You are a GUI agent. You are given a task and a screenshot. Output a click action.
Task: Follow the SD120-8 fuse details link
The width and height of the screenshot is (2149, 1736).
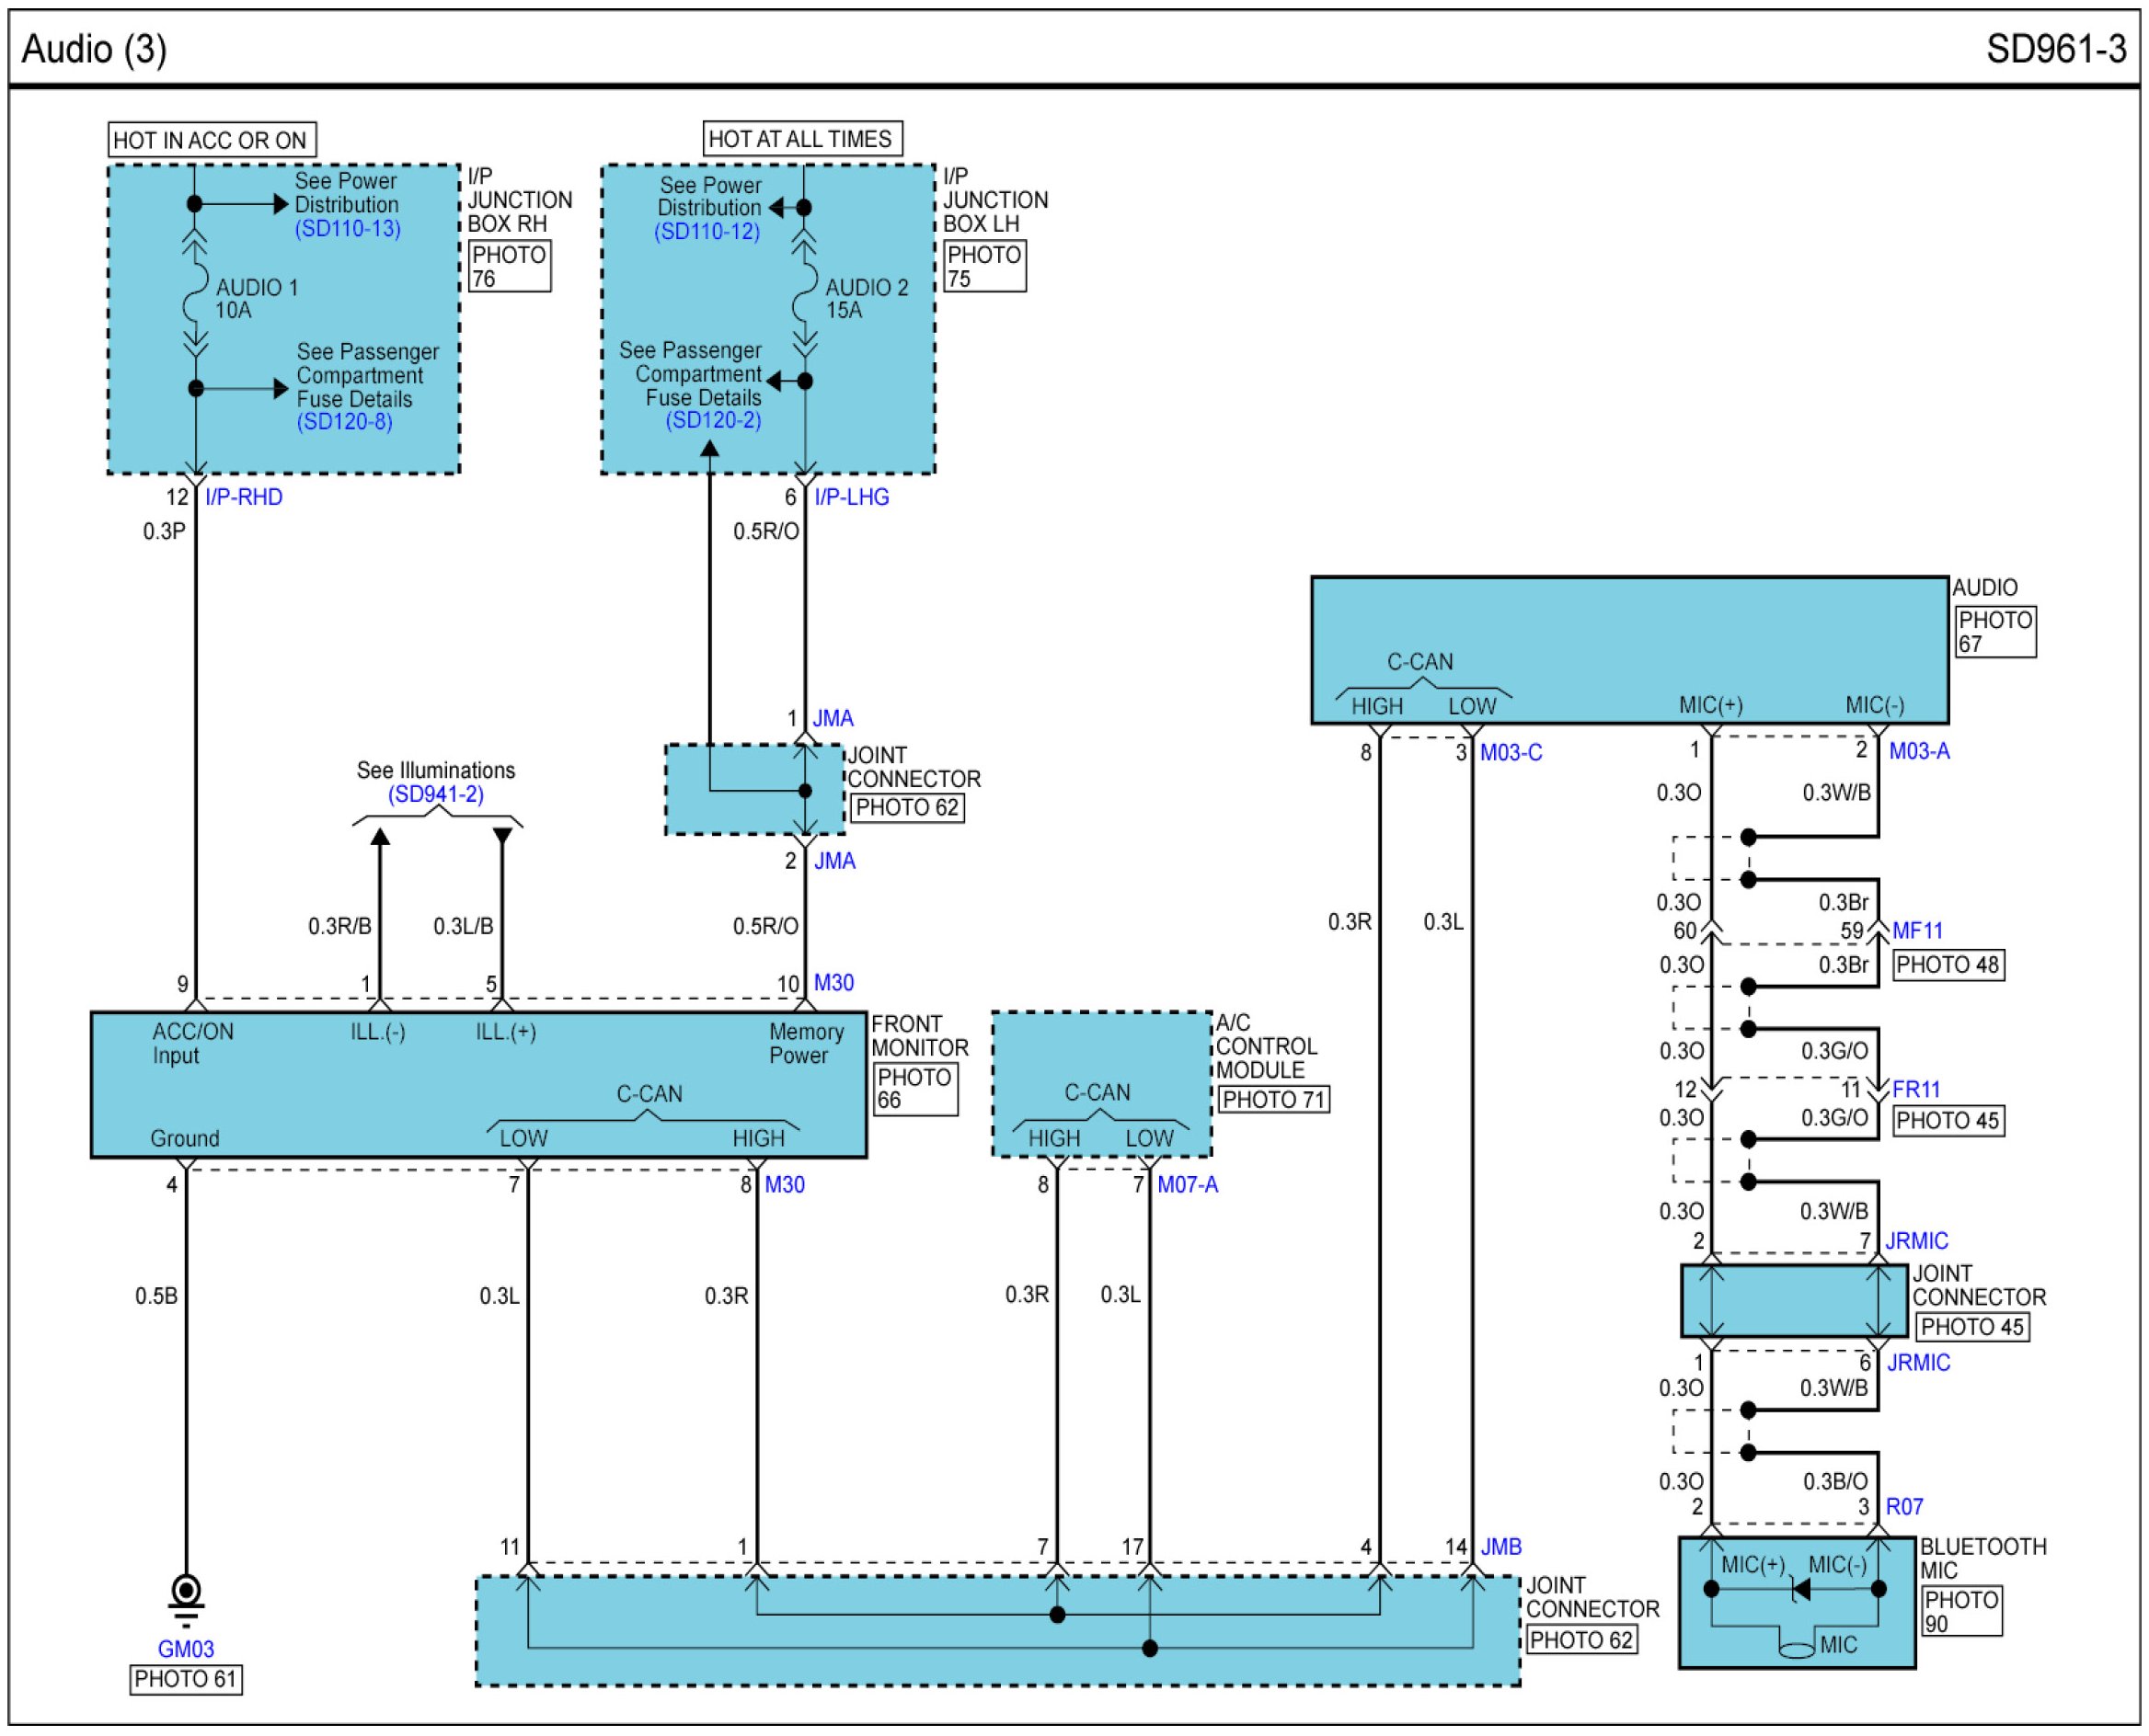(344, 422)
